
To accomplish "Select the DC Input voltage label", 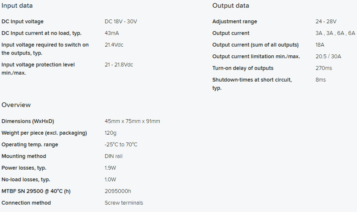I will [22, 22].
